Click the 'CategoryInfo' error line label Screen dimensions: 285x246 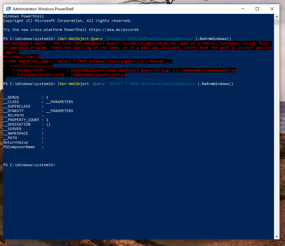[30, 70]
